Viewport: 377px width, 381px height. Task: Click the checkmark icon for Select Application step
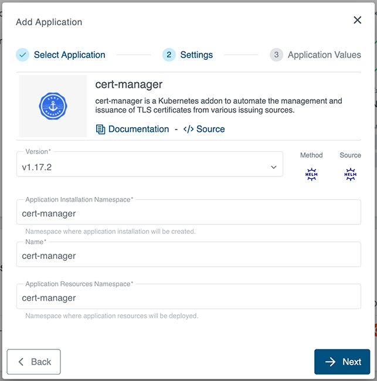23,55
